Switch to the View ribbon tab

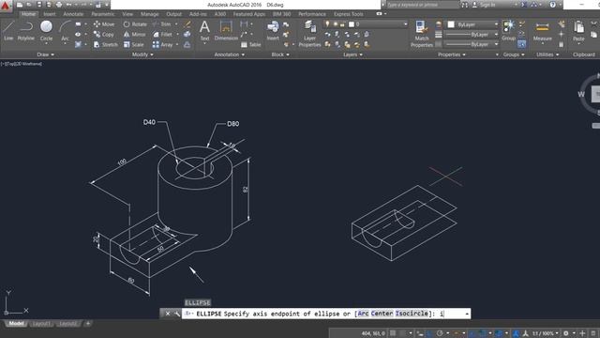(127, 14)
